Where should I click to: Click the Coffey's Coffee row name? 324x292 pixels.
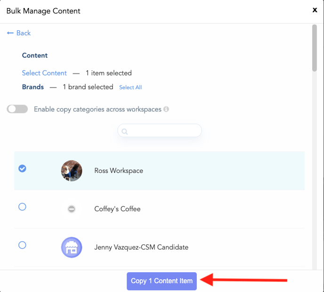117,209
